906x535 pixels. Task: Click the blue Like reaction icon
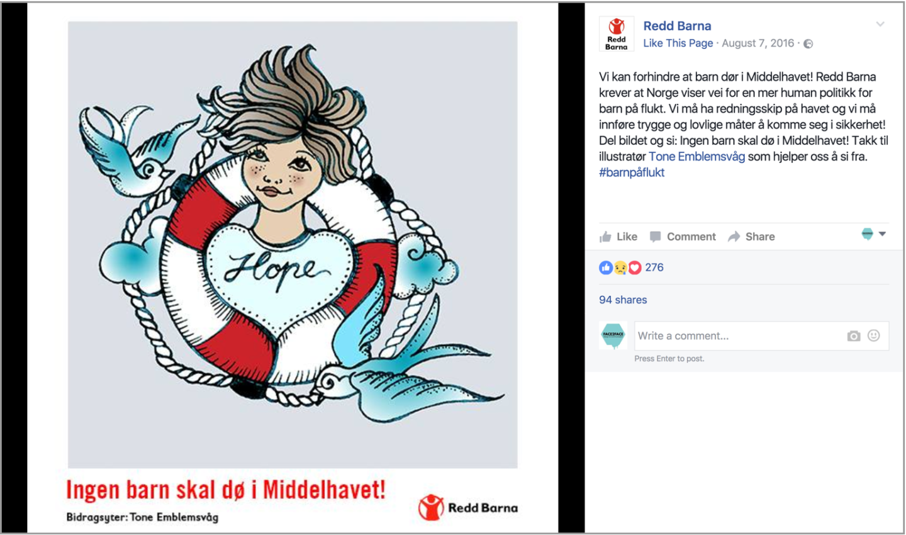pyautogui.click(x=606, y=267)
